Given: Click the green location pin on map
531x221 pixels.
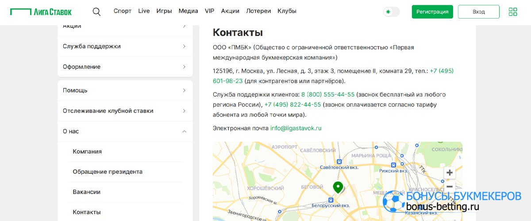Looking at the screenshot, I should 338,187.
